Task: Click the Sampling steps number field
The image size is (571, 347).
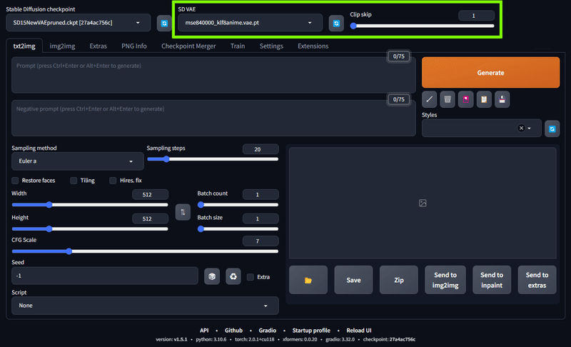Action: point(261,149)
